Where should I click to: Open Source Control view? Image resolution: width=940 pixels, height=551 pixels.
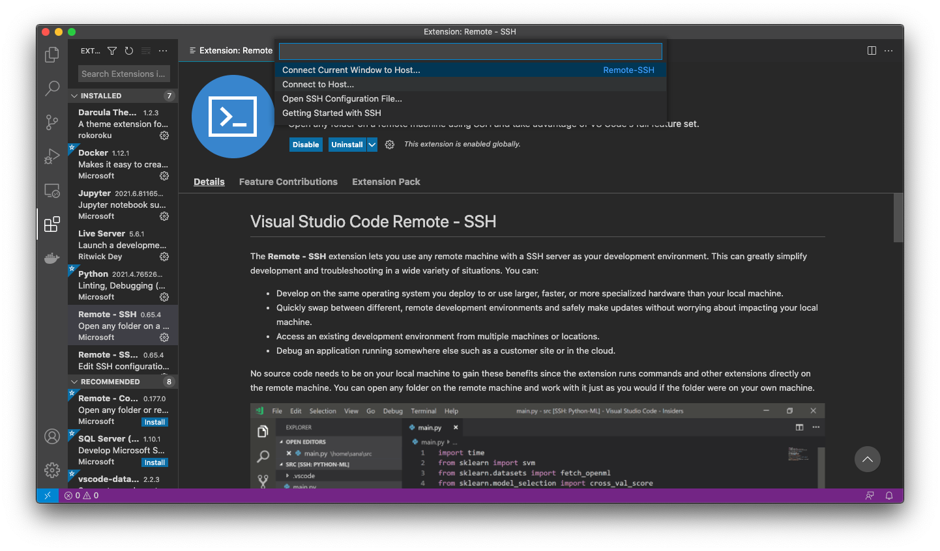click(x=52, y=122)
